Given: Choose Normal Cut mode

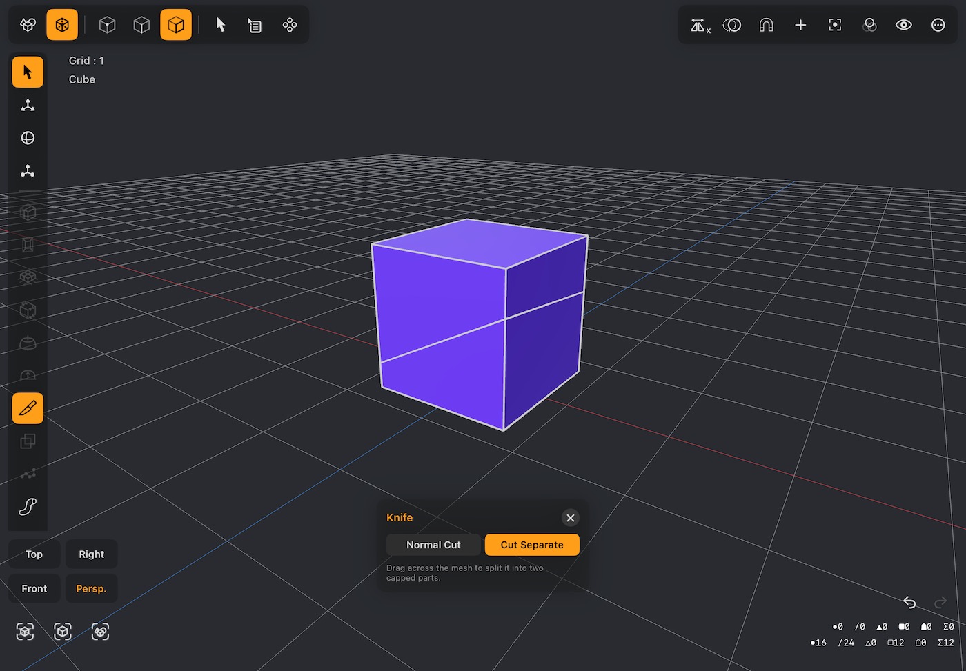Looking at the screenshot, I should 433,545.
